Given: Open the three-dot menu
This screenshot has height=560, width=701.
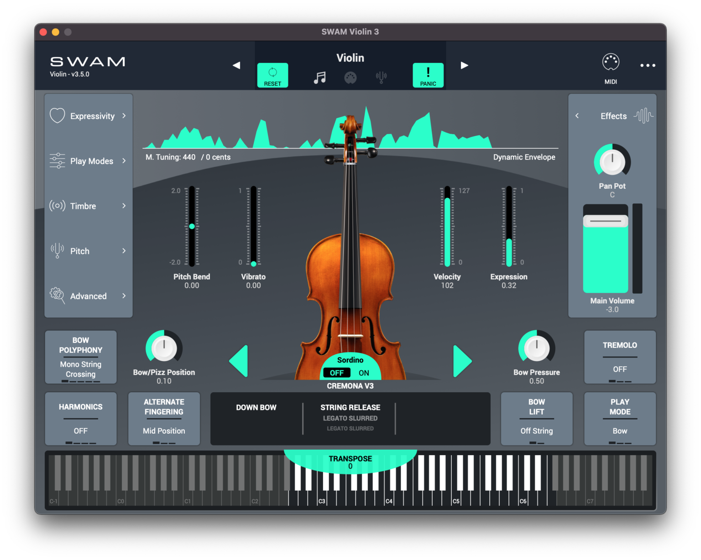Looking at the screenshot, I should [648, 66].
